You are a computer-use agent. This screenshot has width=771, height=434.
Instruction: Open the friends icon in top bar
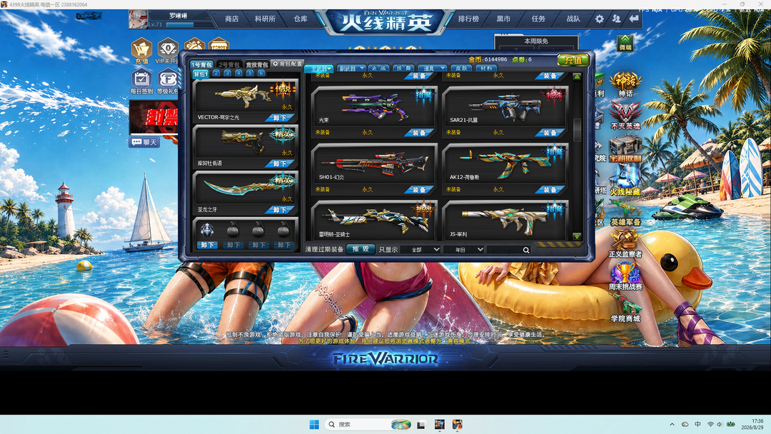tap(616, 19)
